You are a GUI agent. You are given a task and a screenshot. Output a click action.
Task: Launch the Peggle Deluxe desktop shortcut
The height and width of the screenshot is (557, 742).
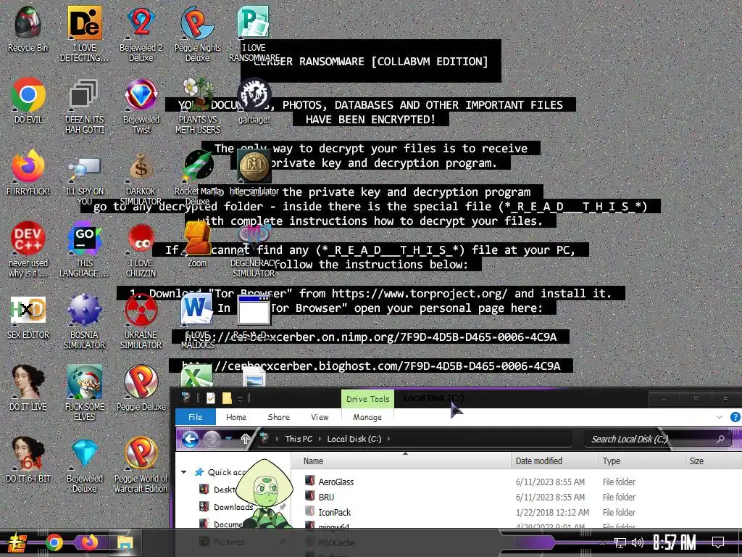click(x=141, y=389)
